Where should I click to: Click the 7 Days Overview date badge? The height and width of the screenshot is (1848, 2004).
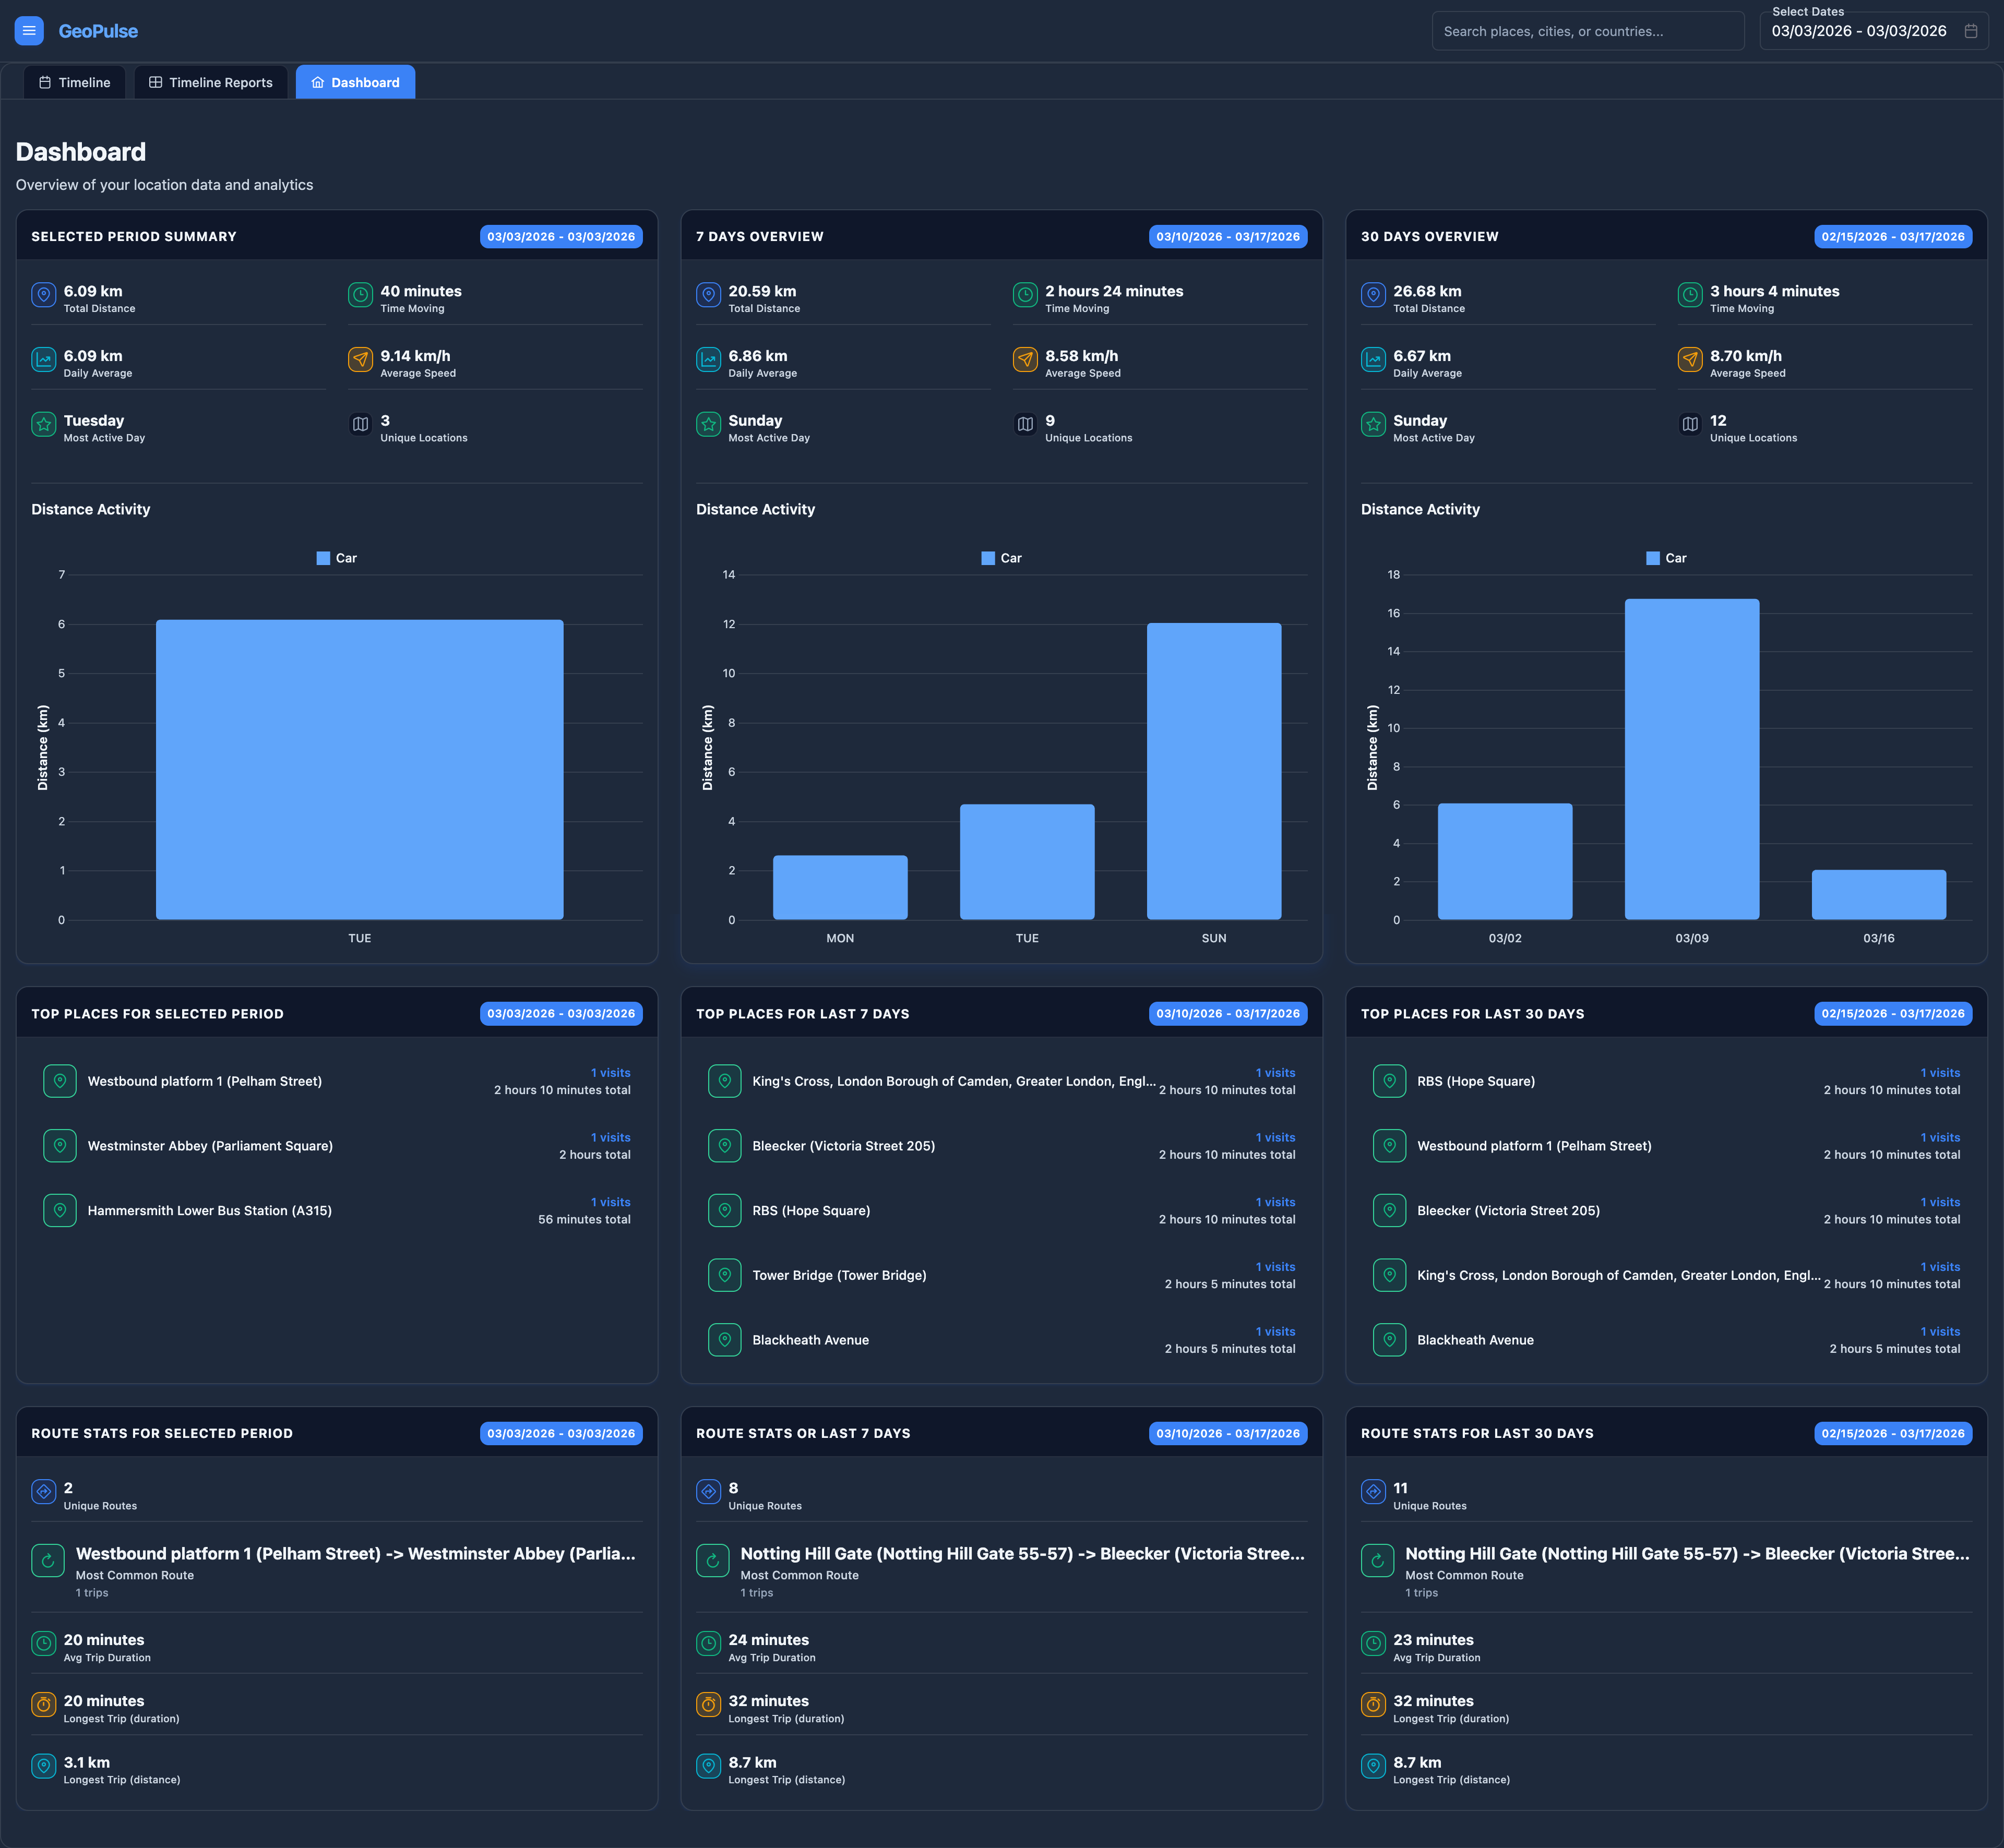coord(1228,237)
